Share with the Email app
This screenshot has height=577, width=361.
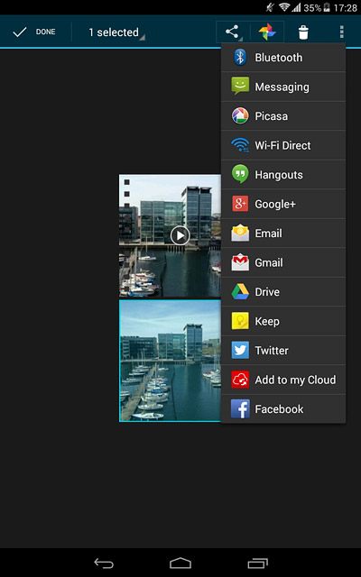click(x=283, y=233)
